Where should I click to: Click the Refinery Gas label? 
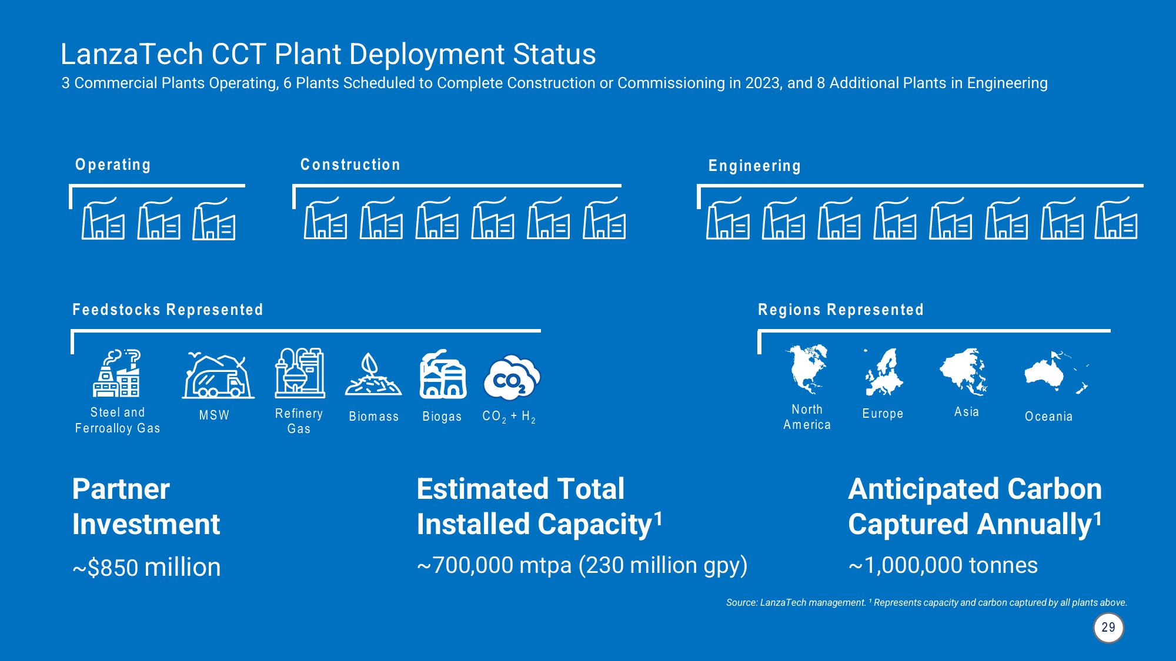(x=299, y=421)
